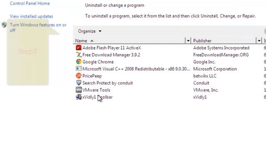Open Turn Windows features on or off
Screen dimensions: 266x150
38,27
